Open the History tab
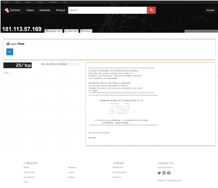The image size is (218, 188). pyautogui.click(x=86, y=31)
